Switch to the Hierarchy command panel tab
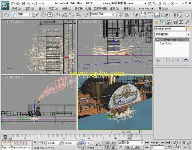 click(x=168, y=22)
